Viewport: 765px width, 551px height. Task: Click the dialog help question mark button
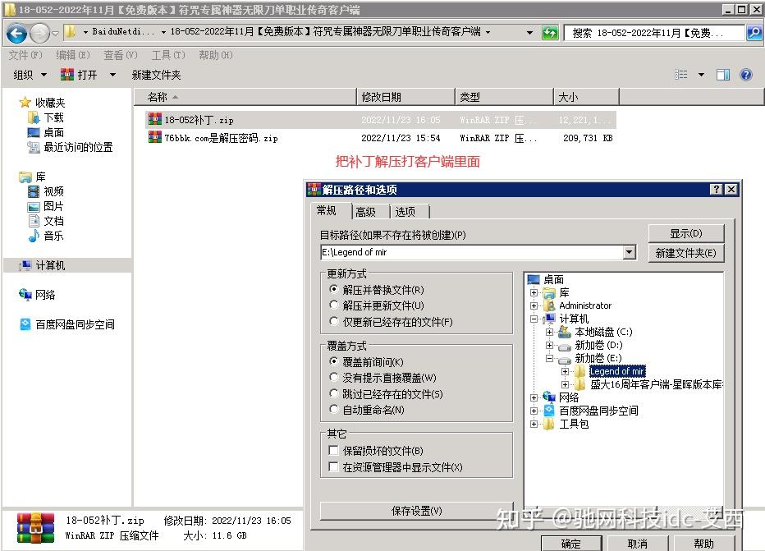coord(716,190)
